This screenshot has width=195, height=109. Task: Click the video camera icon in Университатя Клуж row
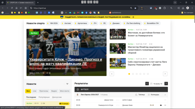coord(161,105)
